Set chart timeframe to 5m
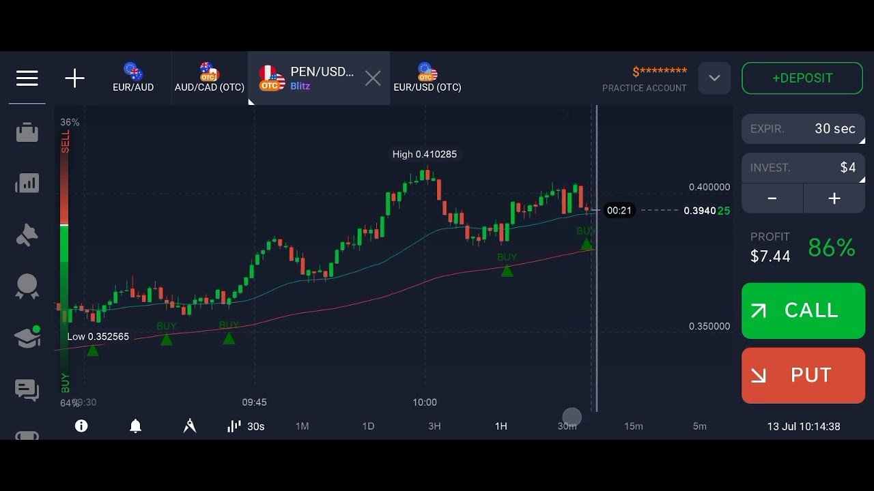The image size is (874, 491). 699,426
